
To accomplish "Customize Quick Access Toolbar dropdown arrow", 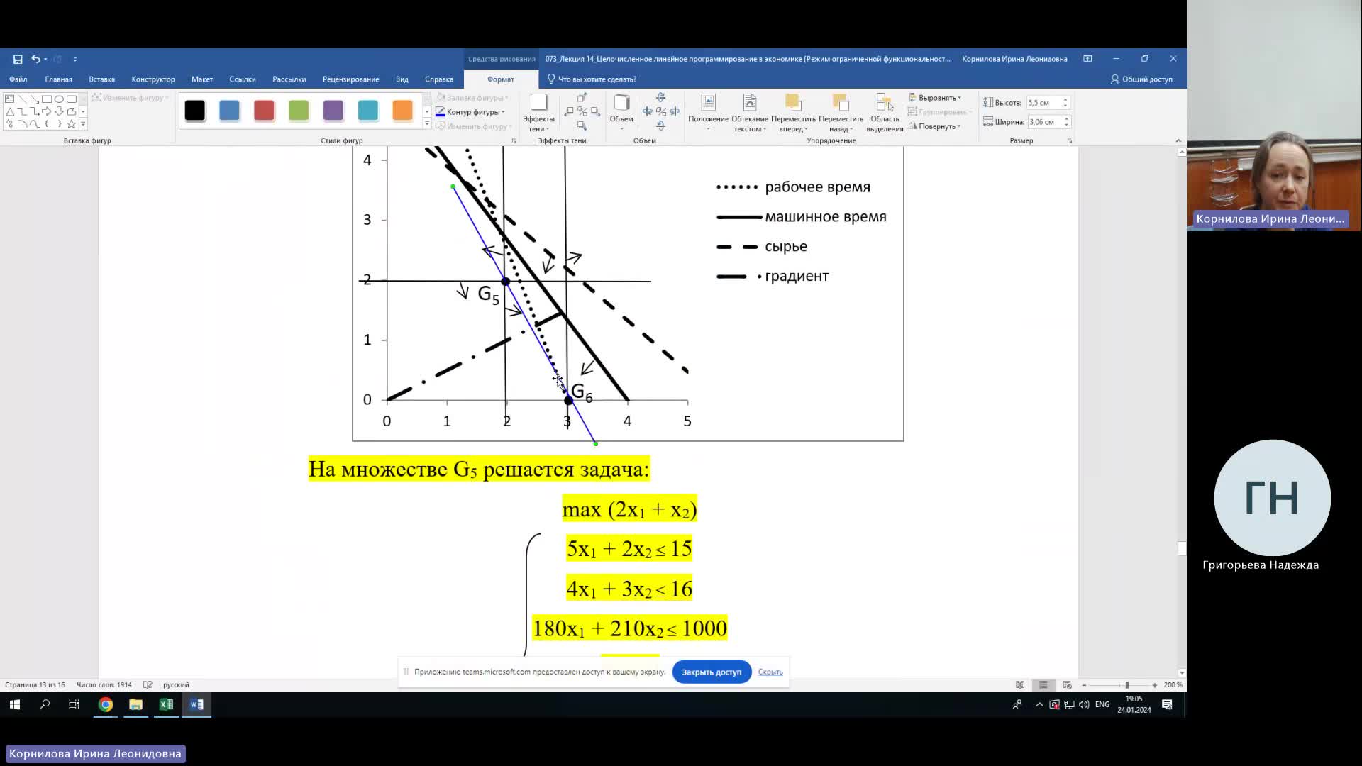I will point(75,60).
